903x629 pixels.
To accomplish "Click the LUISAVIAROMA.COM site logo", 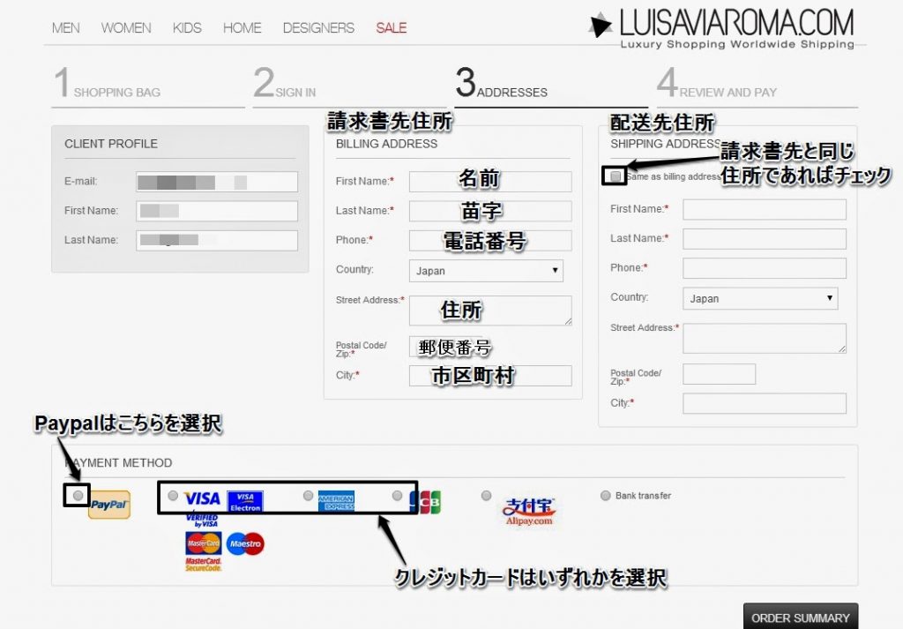I will point(722,27).
